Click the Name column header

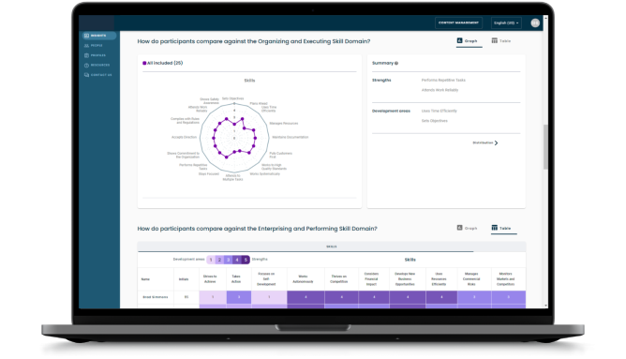point(156,279)
